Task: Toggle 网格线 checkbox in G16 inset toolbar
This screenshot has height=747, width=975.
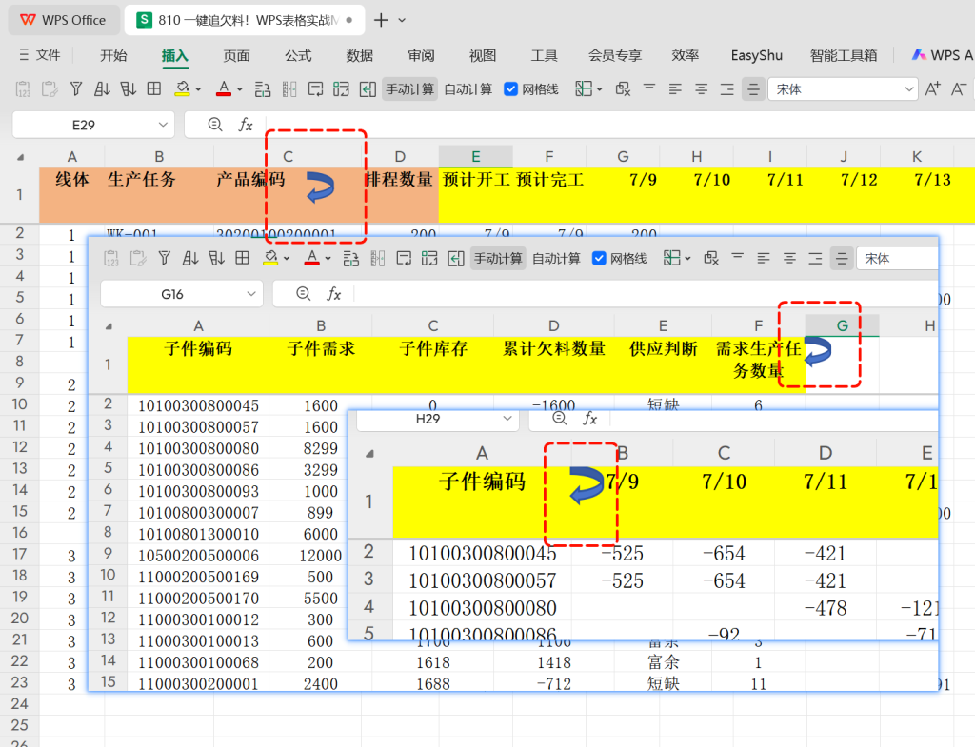Action: (x=599, y=258)
